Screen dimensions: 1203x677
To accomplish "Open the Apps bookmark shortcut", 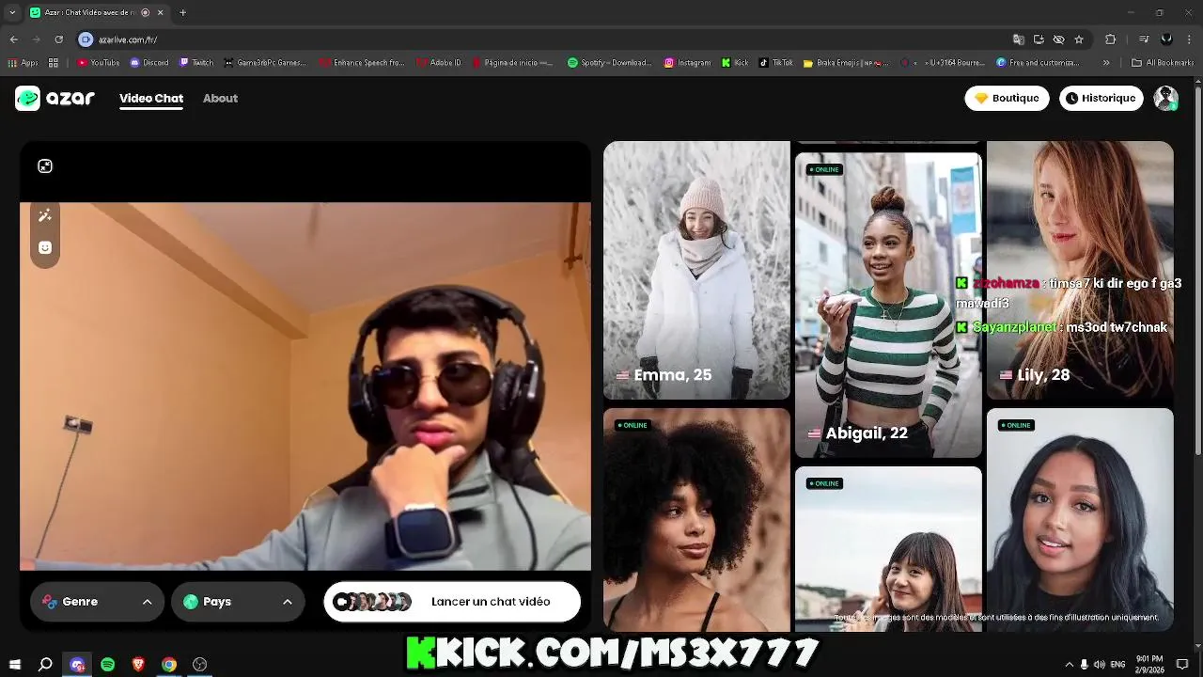I will [24, 63].
